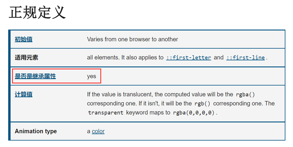Click the rgba(0,0,0,0) code value
Viewport: 293px width, 147px height.
pyautogui.click(x=194, y=113)
